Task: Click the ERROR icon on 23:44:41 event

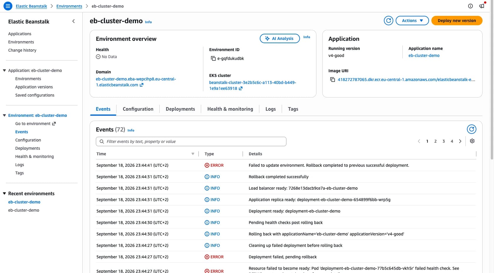Action: [x=207, y=165]
